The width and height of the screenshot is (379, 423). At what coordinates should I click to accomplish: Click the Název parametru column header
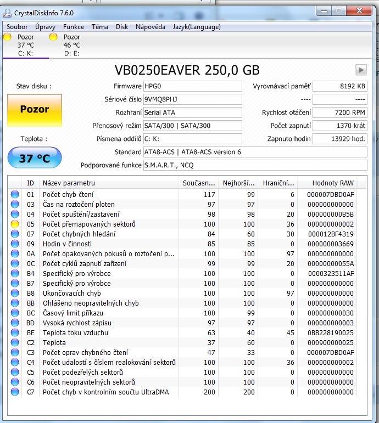(x=69, y=183)
